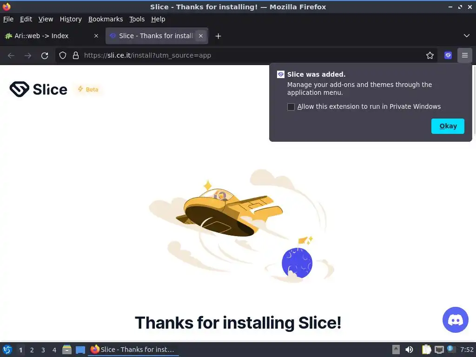
Task: Click the removable media eject tray icon
Action: (396, 350)
